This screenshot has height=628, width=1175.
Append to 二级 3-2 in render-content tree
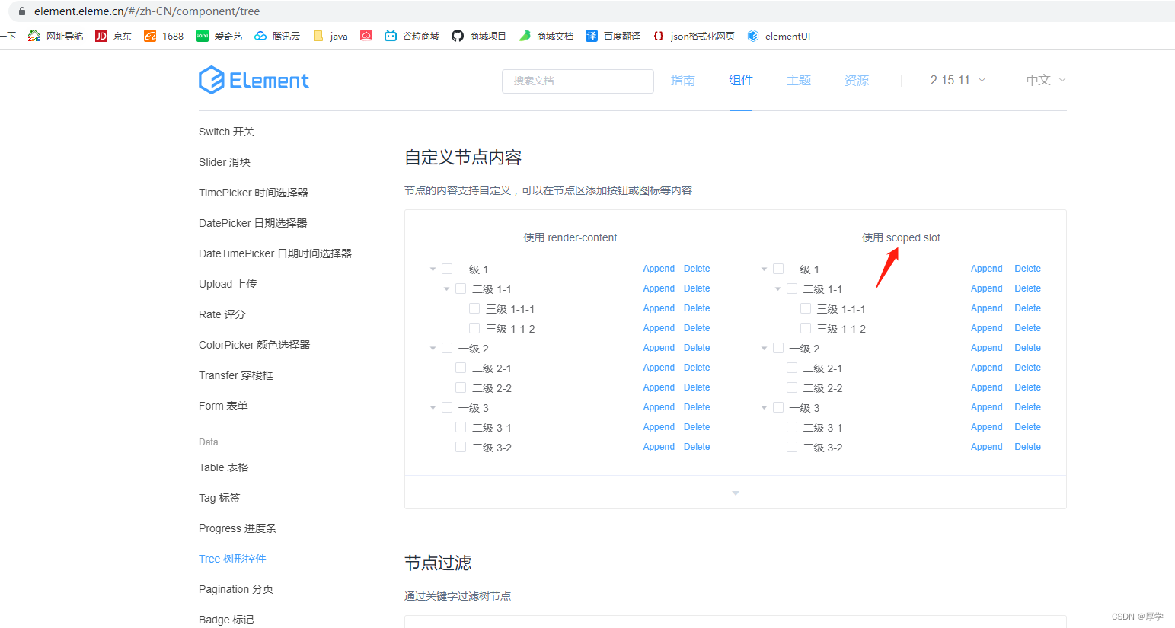(x=659, y=447)
